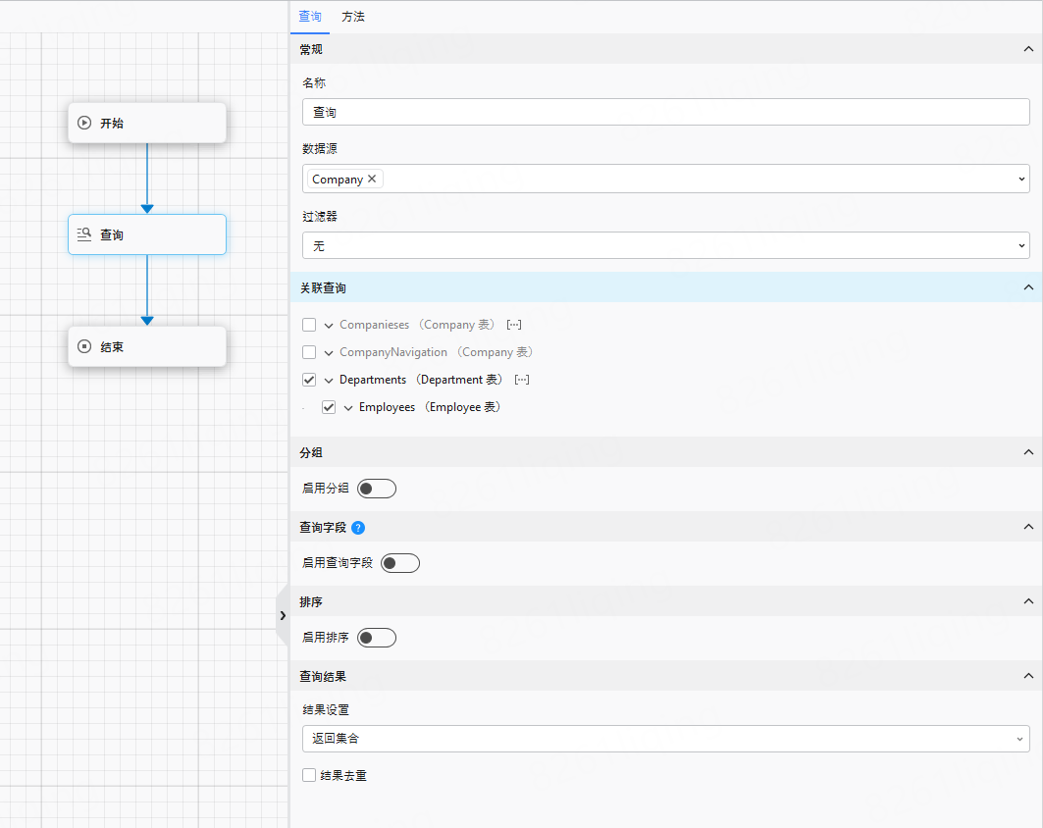Open the 过滤器 dropdown
This screenshot has width=1043, height=828.
(665, 245)
